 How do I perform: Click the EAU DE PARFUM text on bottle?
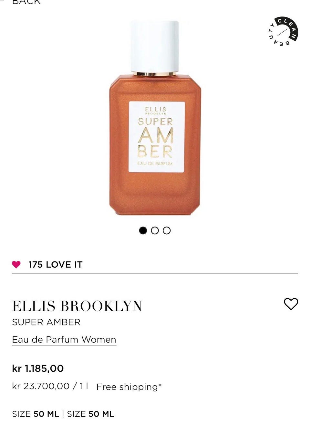[x=155, y=164]
